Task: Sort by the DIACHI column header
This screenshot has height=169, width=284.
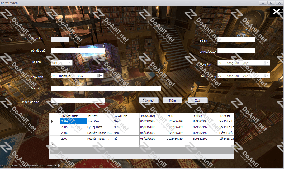Action: [226, 116]
